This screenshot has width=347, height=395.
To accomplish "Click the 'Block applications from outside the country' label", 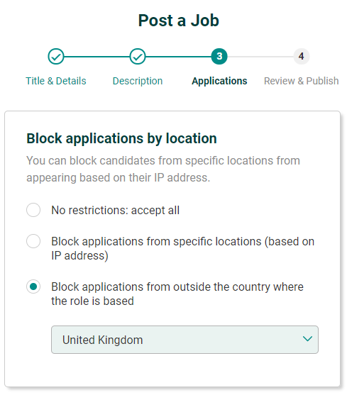I will 177,294.
